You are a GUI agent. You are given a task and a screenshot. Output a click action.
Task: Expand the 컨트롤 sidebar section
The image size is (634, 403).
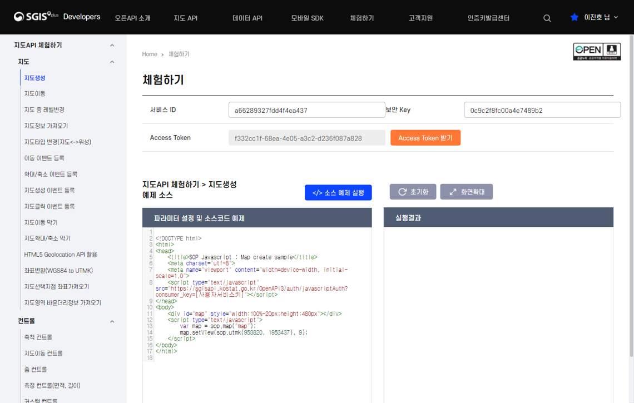pyautogui.click(x=112, y=321)
